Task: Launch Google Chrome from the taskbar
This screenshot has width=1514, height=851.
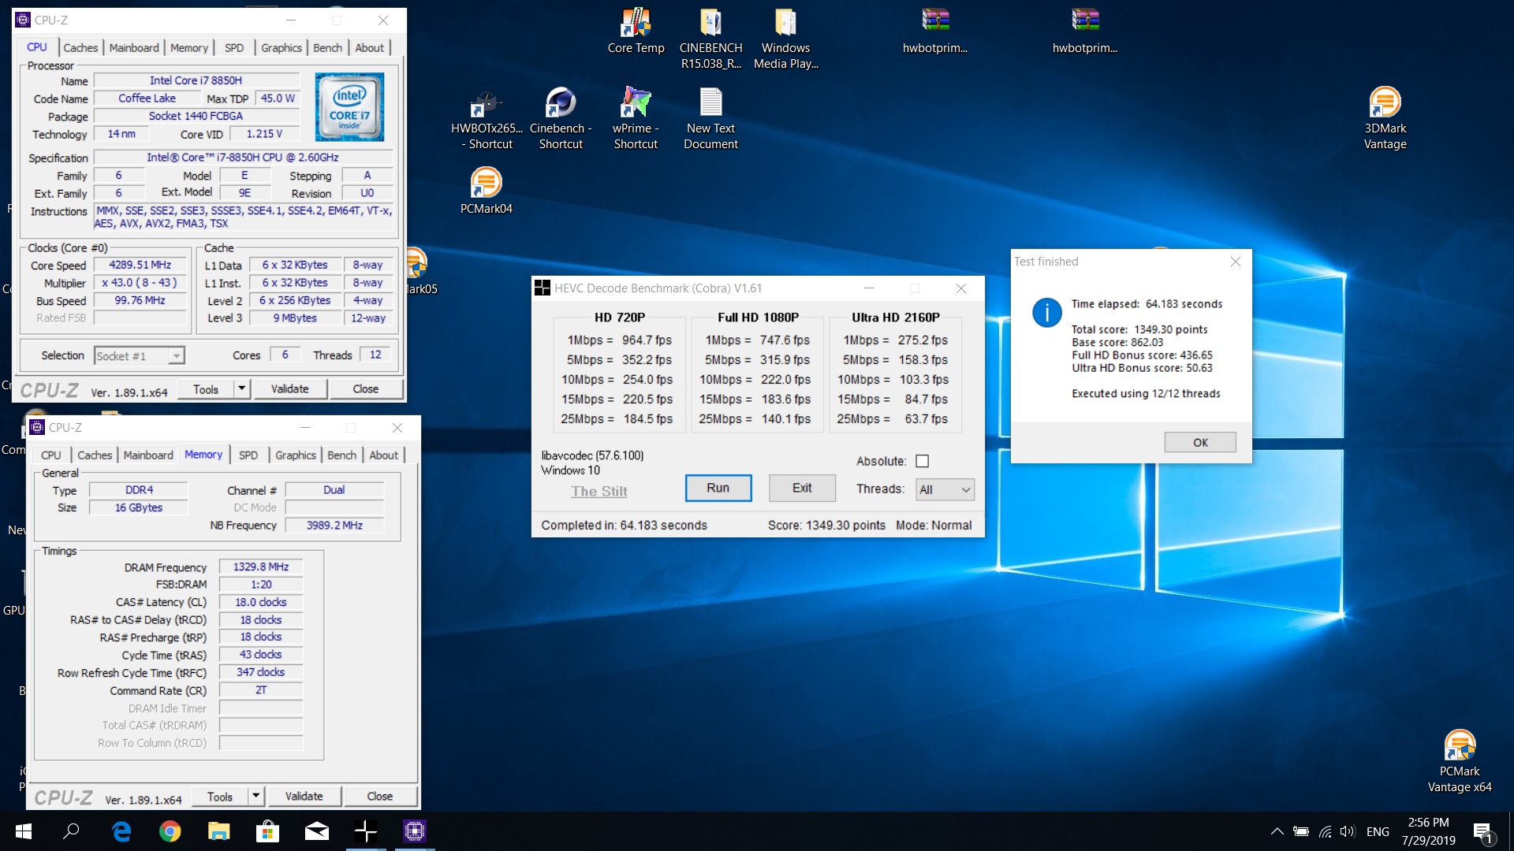Action: [x=170, y=831]
